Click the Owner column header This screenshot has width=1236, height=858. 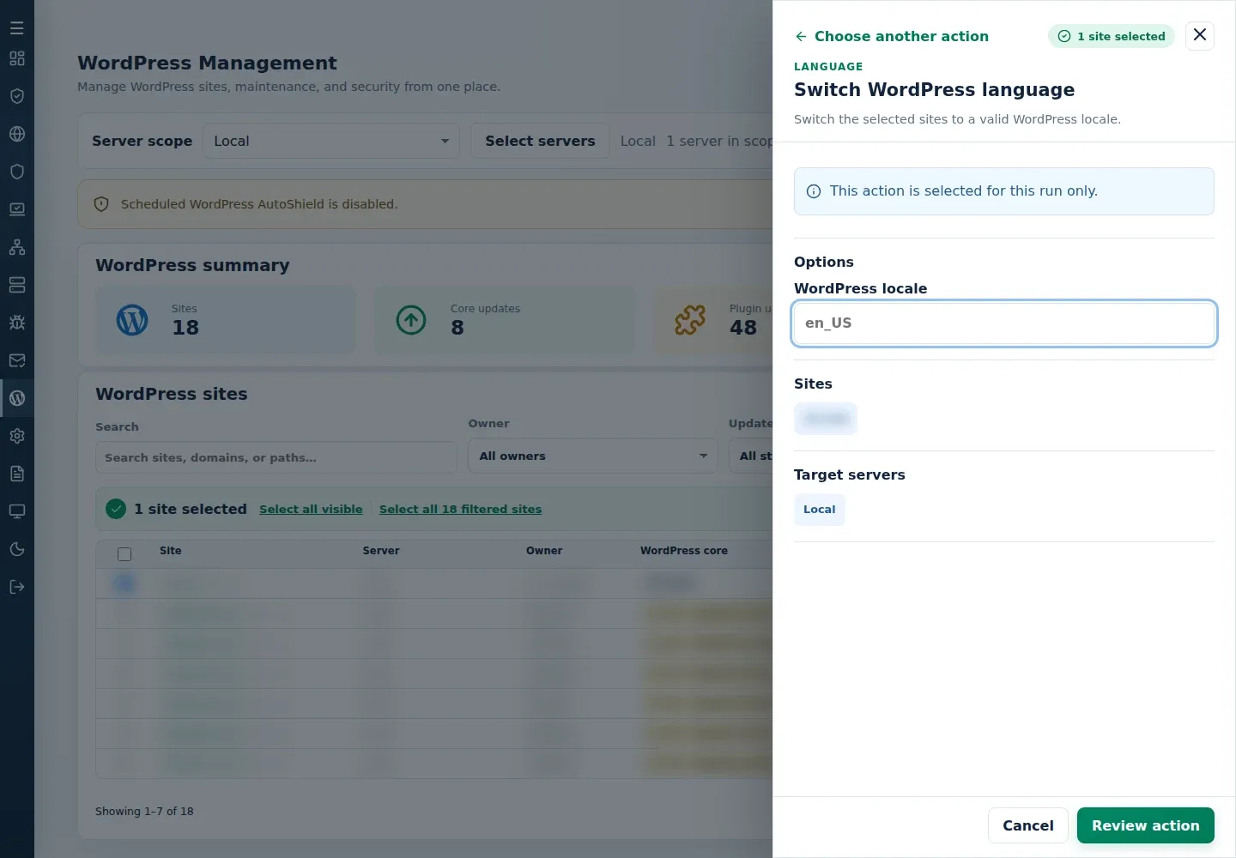click(544, 551)
